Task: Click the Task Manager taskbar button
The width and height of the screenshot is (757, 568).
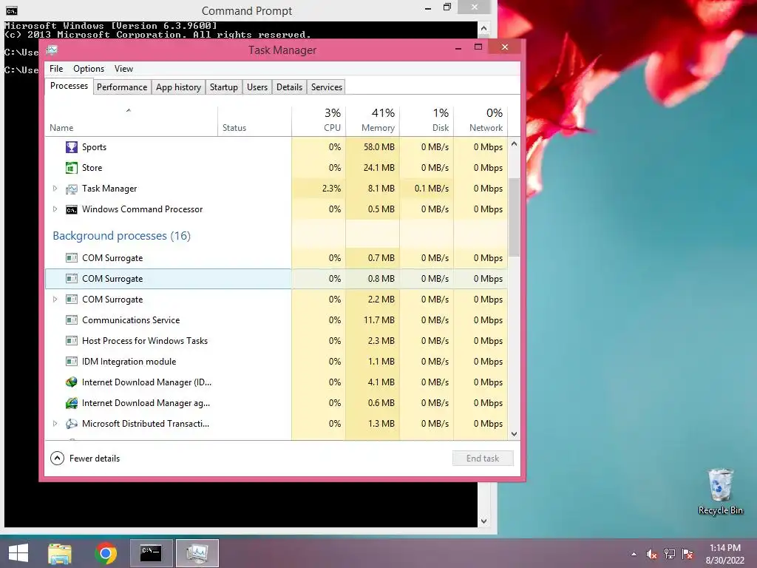Action: coord(197,553)
